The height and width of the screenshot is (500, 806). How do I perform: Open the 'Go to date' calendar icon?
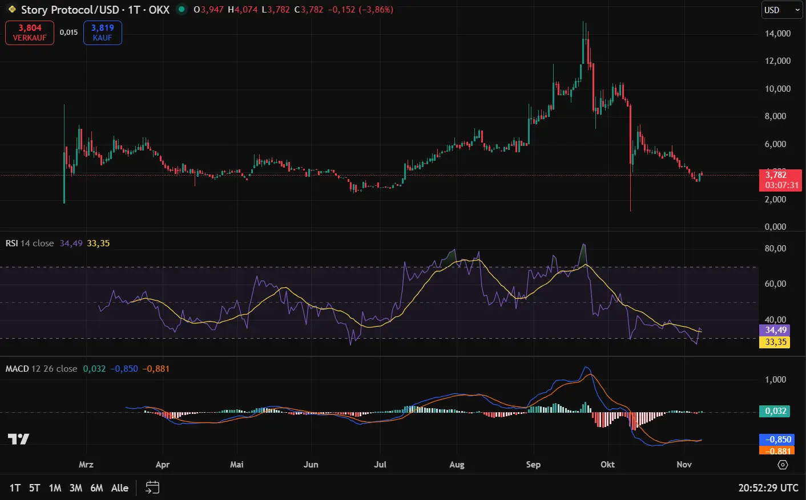[151, 488]
